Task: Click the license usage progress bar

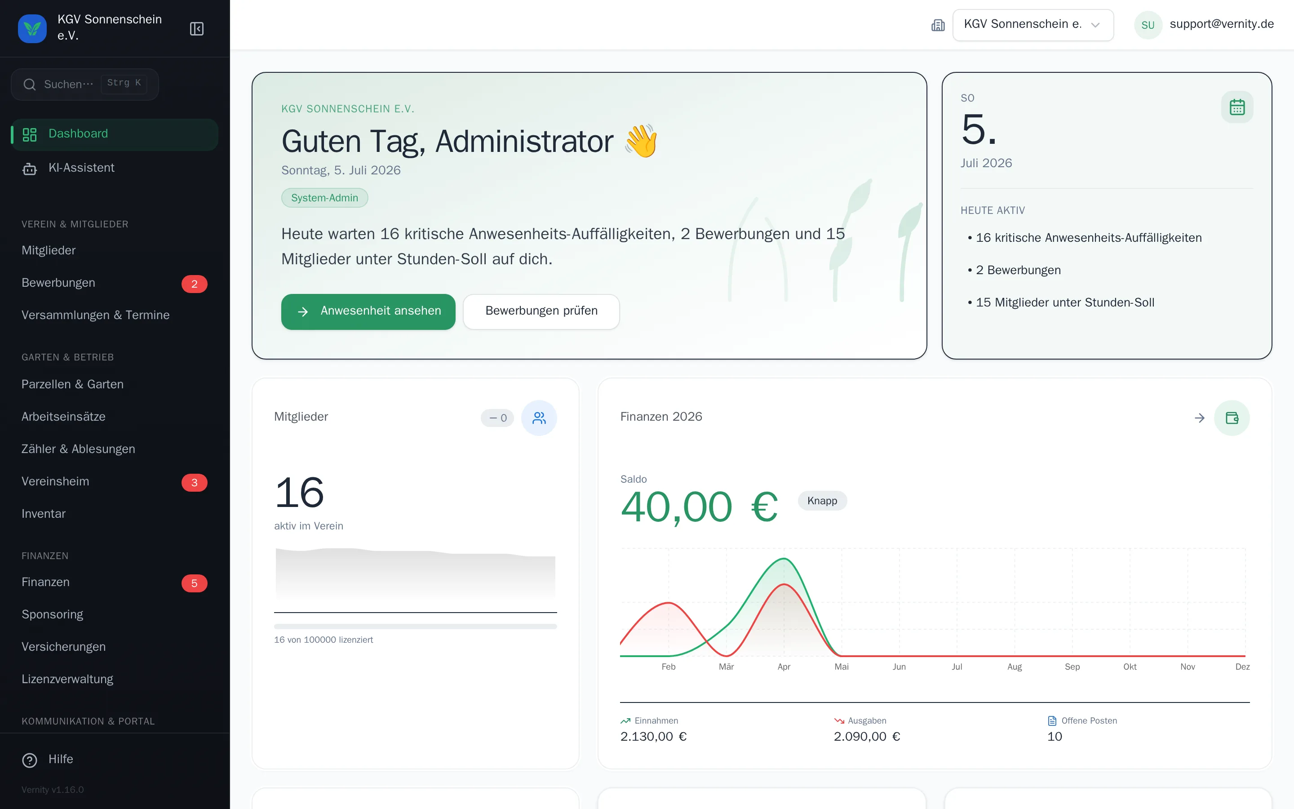Action: [415, 627]
